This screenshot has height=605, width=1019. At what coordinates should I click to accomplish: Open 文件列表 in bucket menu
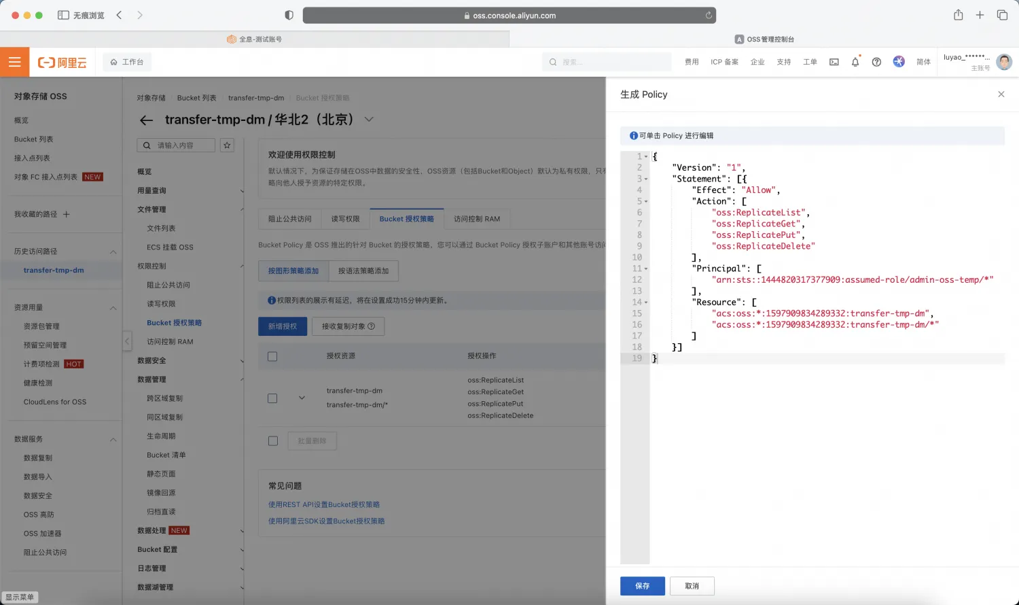[x=161, y=228]
